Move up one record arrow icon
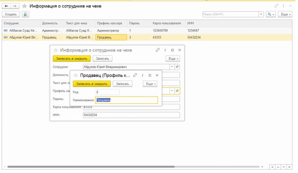Screen dimensions: 298x173 [278, 167]
